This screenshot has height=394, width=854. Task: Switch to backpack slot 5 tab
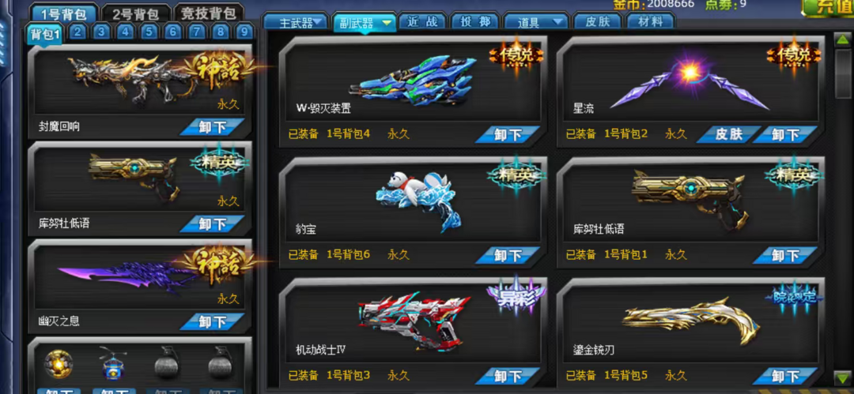coord(149,32)
